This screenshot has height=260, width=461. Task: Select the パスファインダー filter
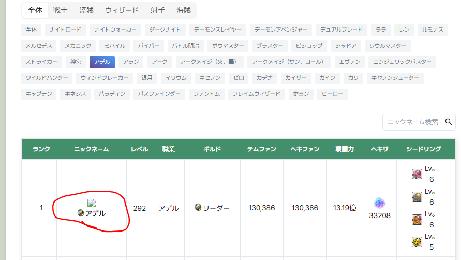tap(159, 94)
